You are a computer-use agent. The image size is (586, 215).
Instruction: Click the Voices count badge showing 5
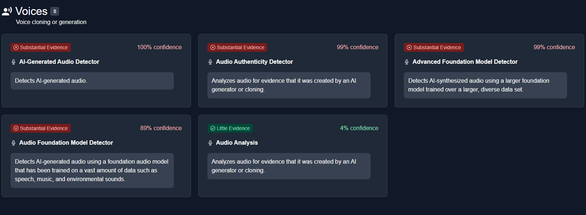point(55,11)
